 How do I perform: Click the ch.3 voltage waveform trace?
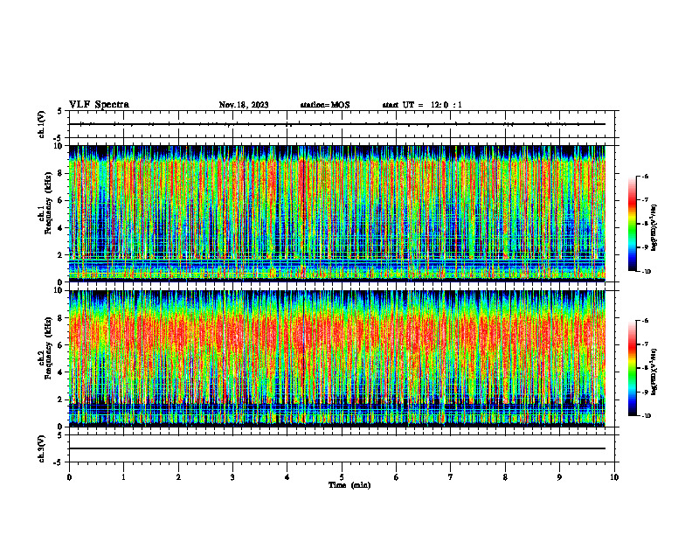[337, 448]
